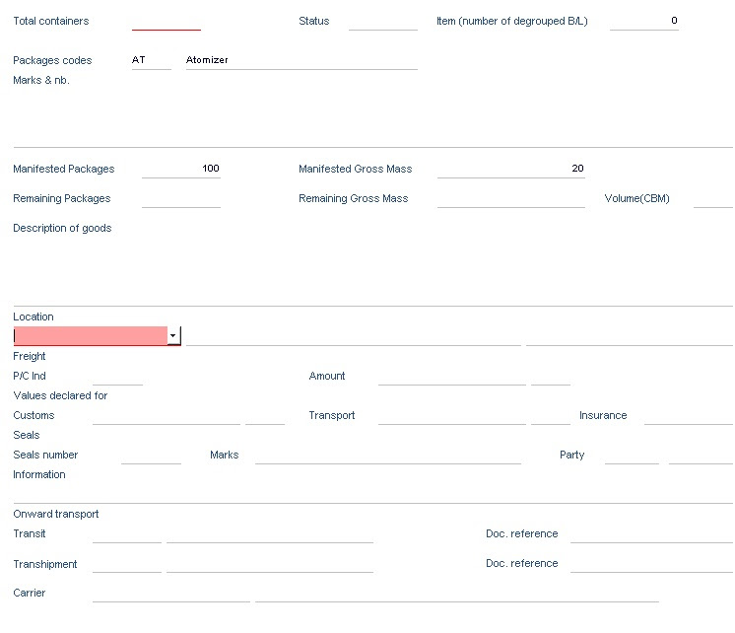Click the Insurance value field
735x633 pixels.
688,415
